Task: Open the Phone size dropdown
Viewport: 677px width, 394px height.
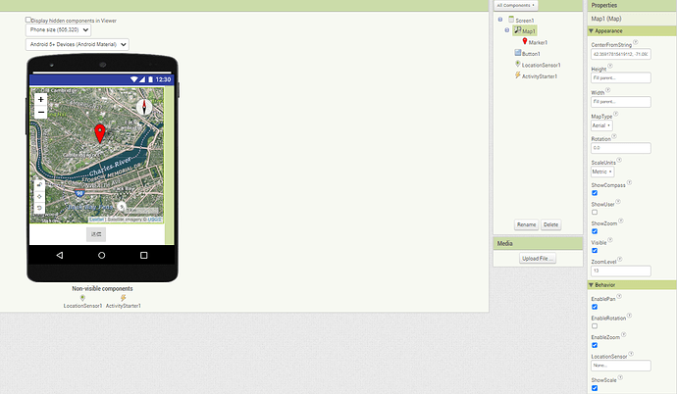Action: (58, 30)
